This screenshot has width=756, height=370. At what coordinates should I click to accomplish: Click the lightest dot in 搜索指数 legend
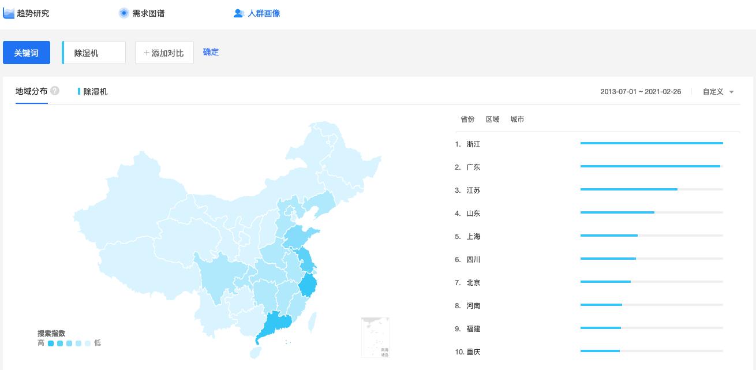(x=87, y=343)
